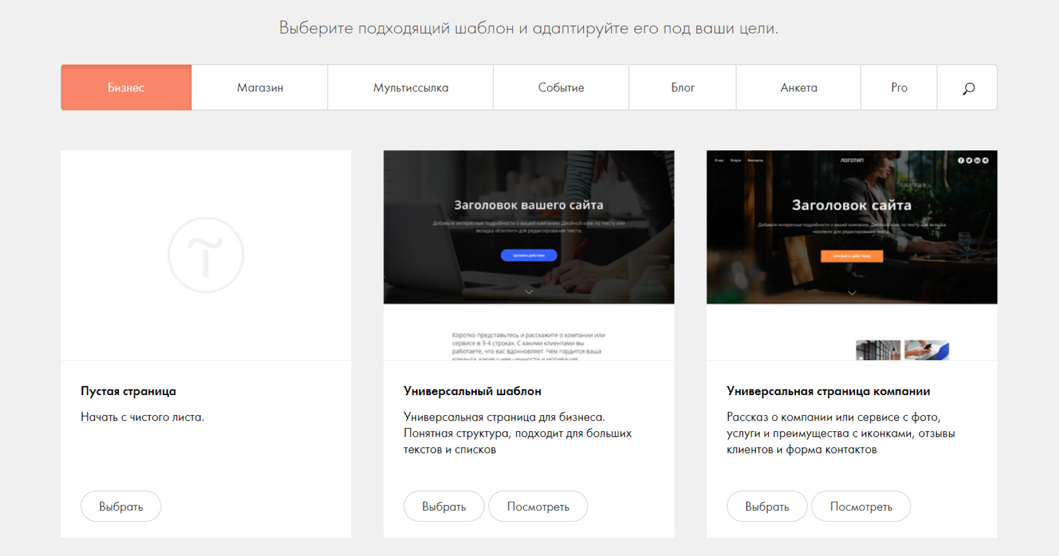Select the Pro tab
This screenshot has height=556, width=1059.
tap(899, 88)
